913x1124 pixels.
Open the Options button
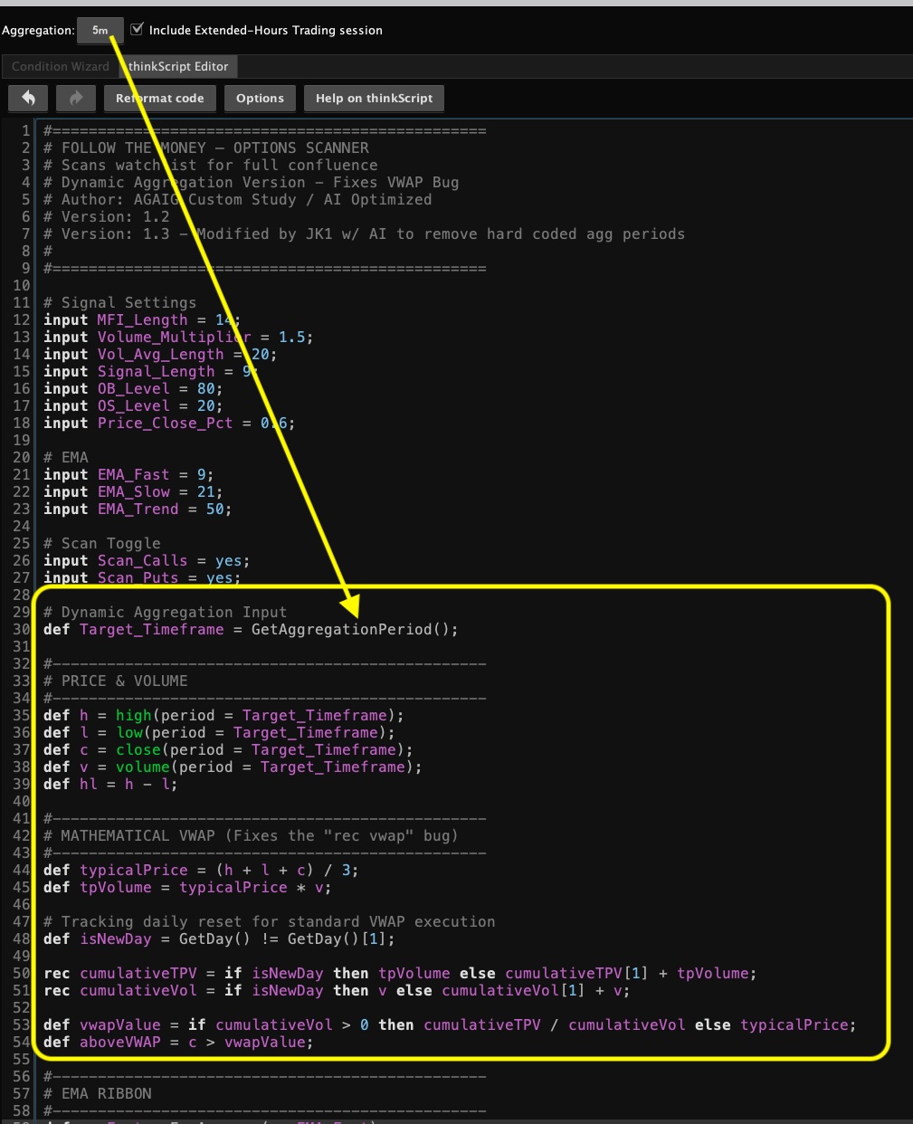(x=260, y=99)
